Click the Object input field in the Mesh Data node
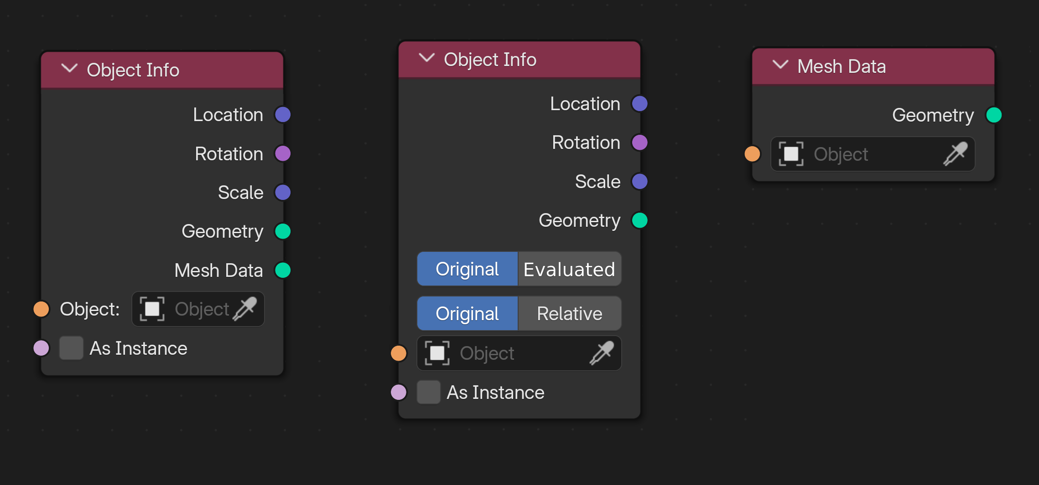The height and width of the screenshot is (485, 1039). coord(873,154)
